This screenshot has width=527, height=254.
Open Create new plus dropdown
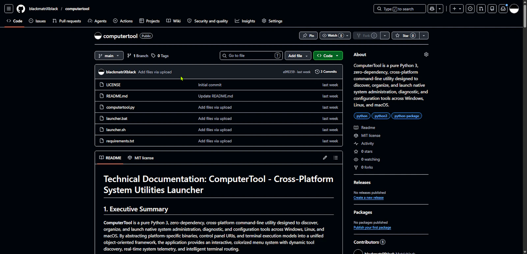(x=457, y=9)
